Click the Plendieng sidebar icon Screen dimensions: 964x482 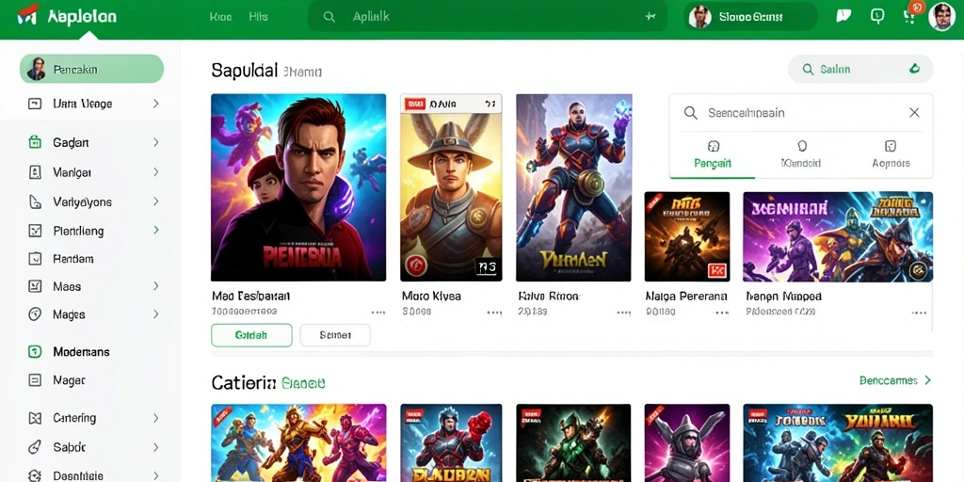coord(35,232)
